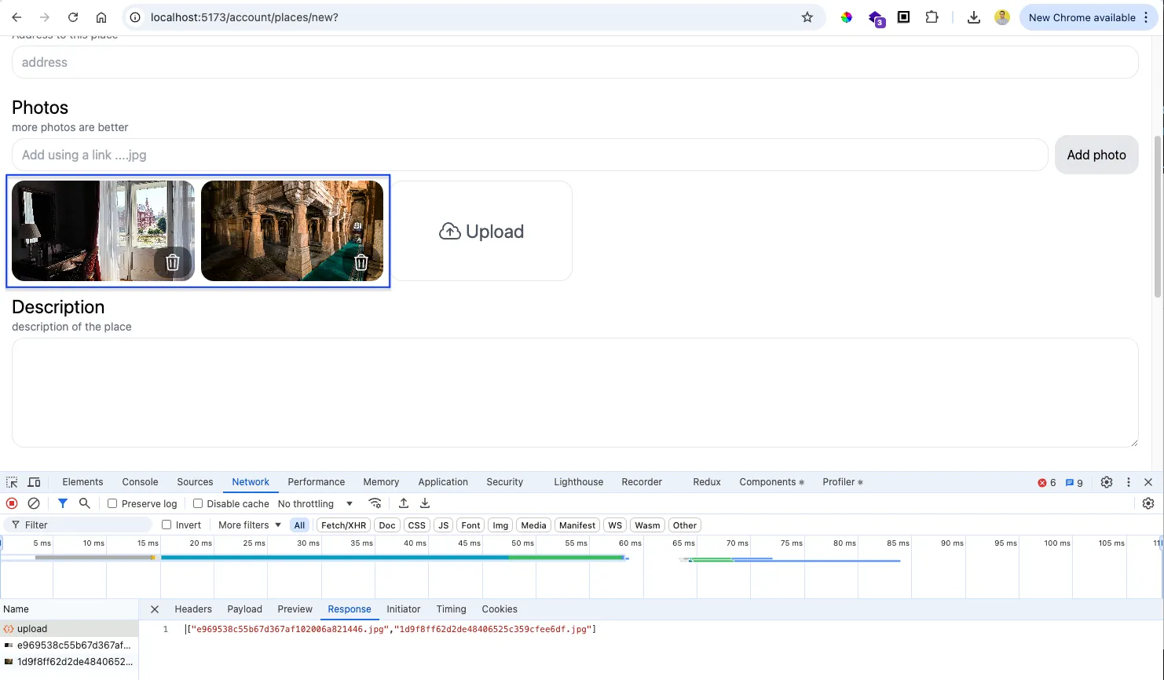Click the address input field
Viewport: 1164px width, 680px height.
575,62
